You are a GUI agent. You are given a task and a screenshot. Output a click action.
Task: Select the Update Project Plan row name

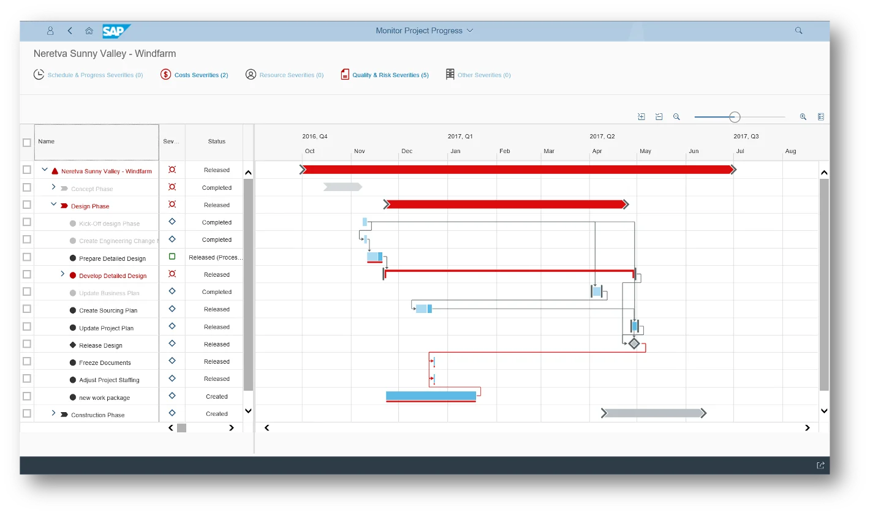pyautogui.click(x=106, y=328)
